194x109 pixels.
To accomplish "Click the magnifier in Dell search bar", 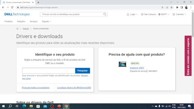I will click(x=105, y=14).
